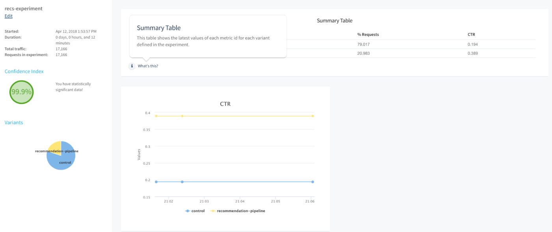This screenshot has width=552, height=232.
Task: Click leftmost data point on yellow line
Action: pyautogui.click(x=156, y=116)
